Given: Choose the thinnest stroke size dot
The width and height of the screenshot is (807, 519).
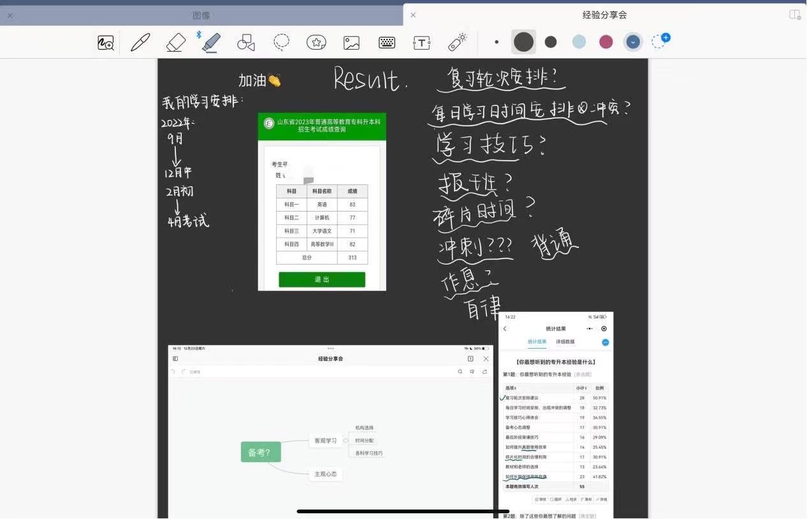Looking at the screenshot, I should pos(497,42).
